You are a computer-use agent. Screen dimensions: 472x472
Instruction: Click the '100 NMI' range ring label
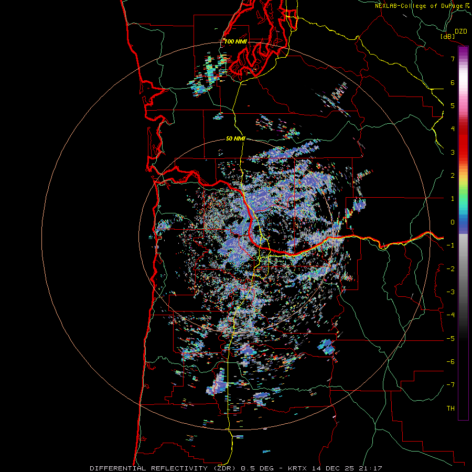235,41
